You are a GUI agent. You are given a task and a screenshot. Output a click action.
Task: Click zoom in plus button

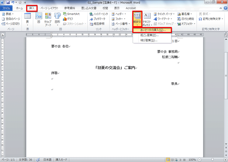pyautogui.click(x=225, y=160)
